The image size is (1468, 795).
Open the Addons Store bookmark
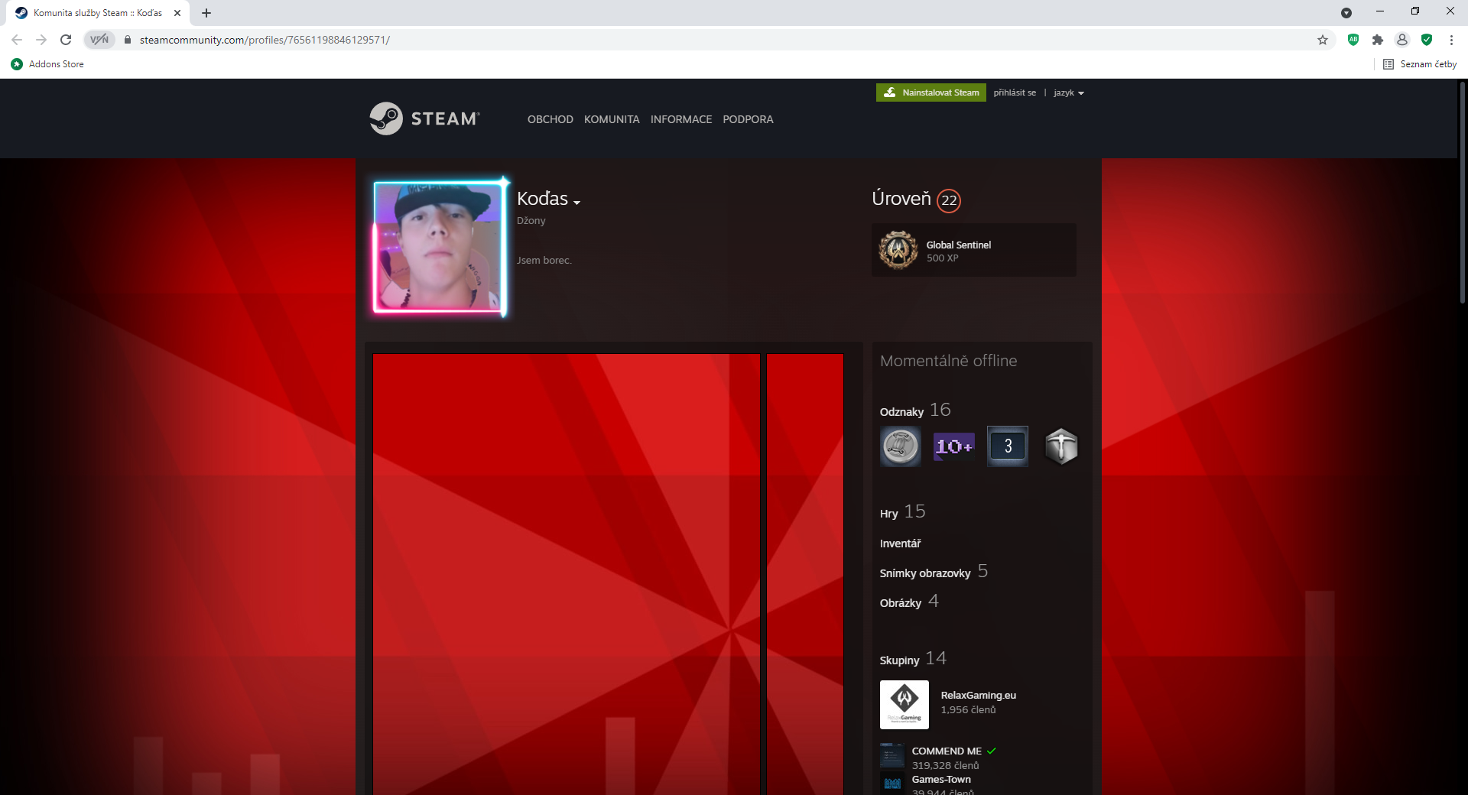(x=47, y=64)
